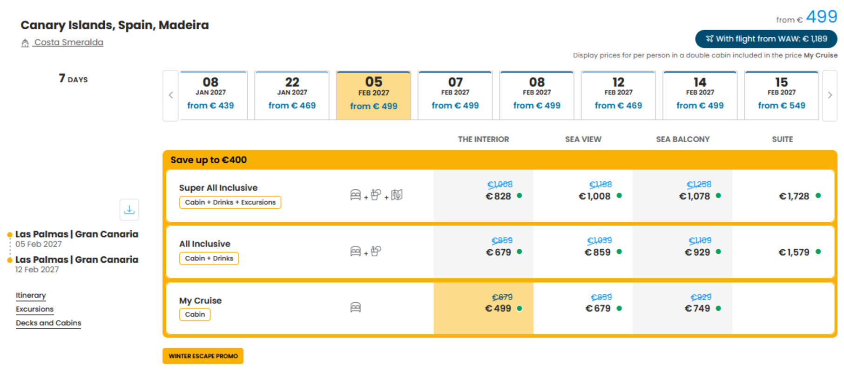Click cabin bed icon in My Cruise row
844x372 pixels.
click(x=356, y=307)
